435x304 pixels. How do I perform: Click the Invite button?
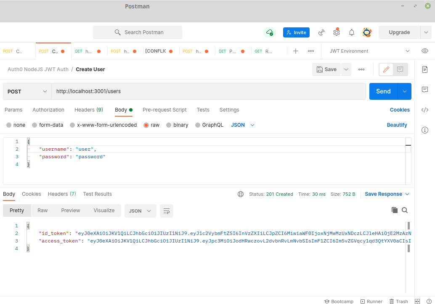(296, 32)
